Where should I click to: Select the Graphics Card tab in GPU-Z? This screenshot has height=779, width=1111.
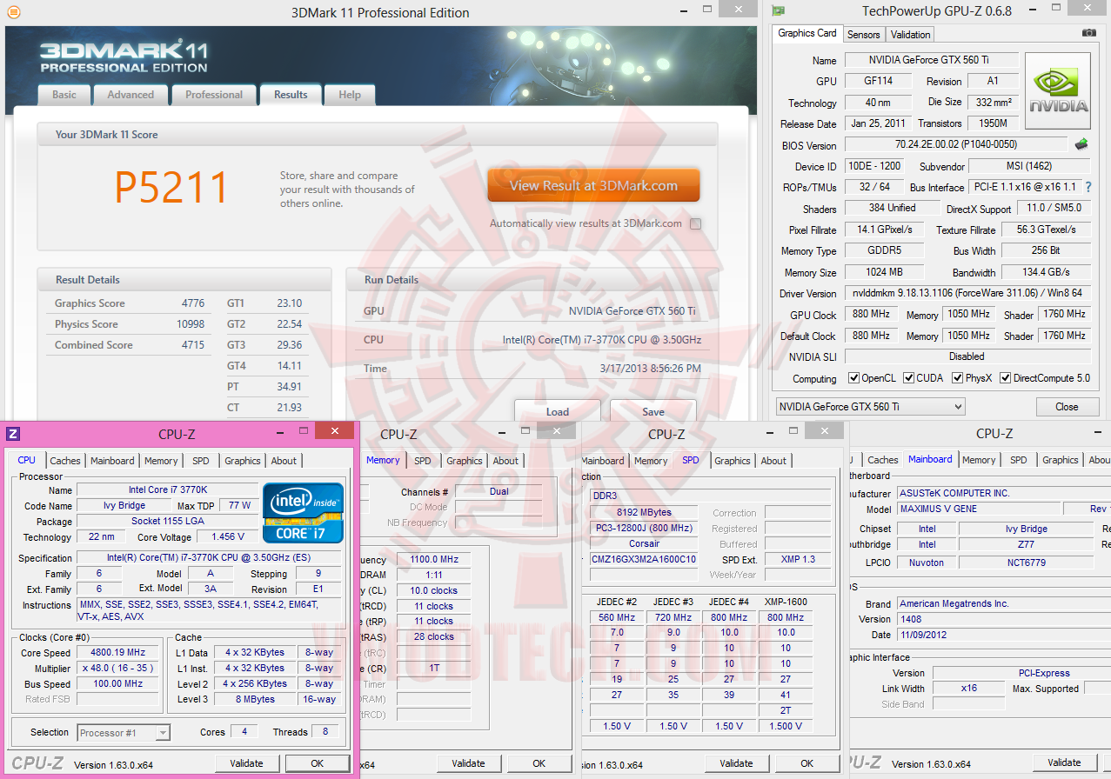click(x=807, y=33)
